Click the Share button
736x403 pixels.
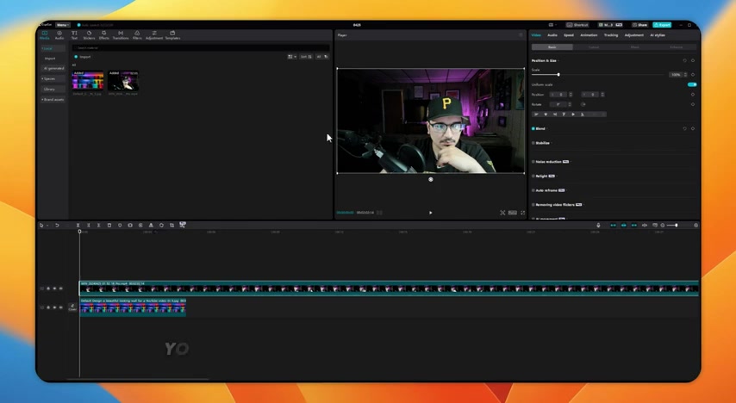click(640, 25)
